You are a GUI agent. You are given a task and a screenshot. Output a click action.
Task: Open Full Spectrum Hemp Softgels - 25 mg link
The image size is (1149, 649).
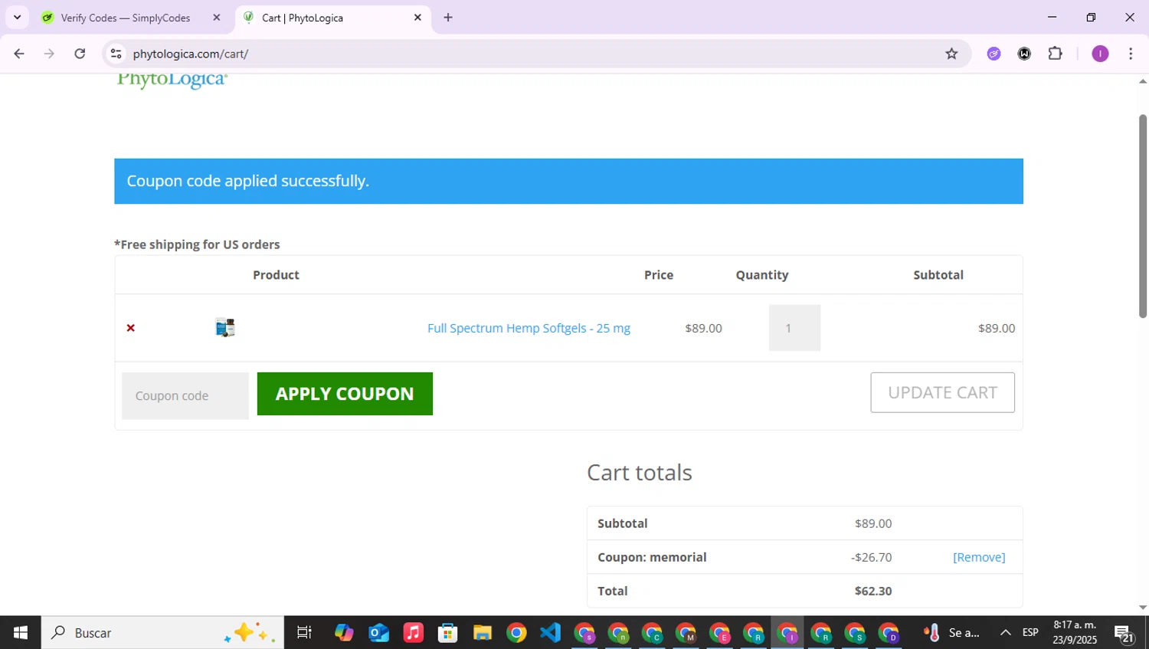coord(529,328)
